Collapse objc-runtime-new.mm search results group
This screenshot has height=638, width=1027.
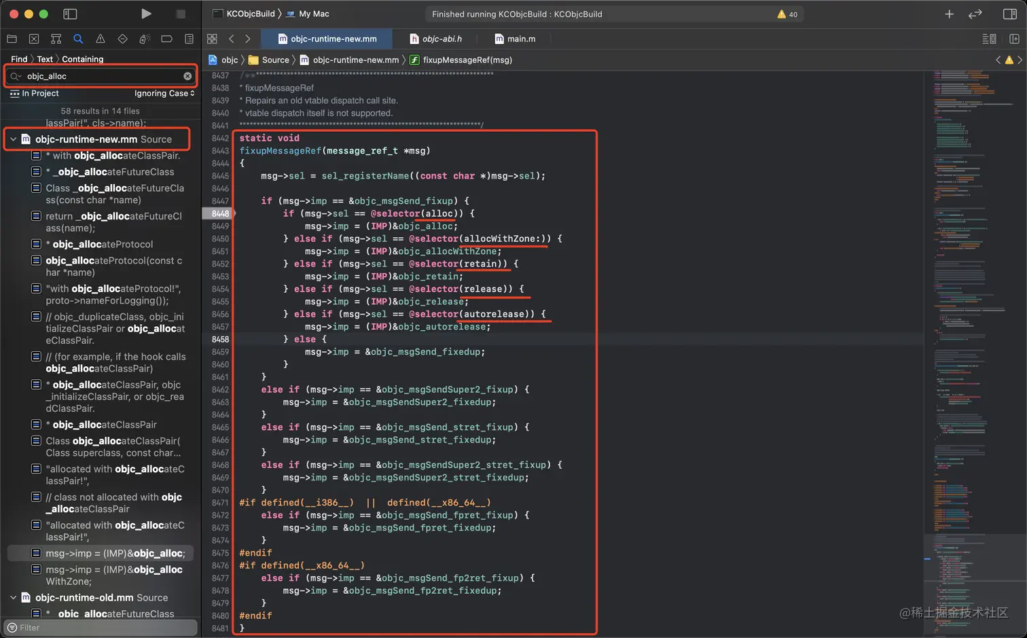(13, 139)
